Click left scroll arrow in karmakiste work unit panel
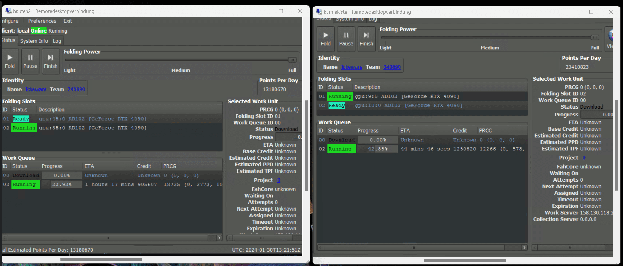The width and height of the screenshot is (623, 266). 535,247
